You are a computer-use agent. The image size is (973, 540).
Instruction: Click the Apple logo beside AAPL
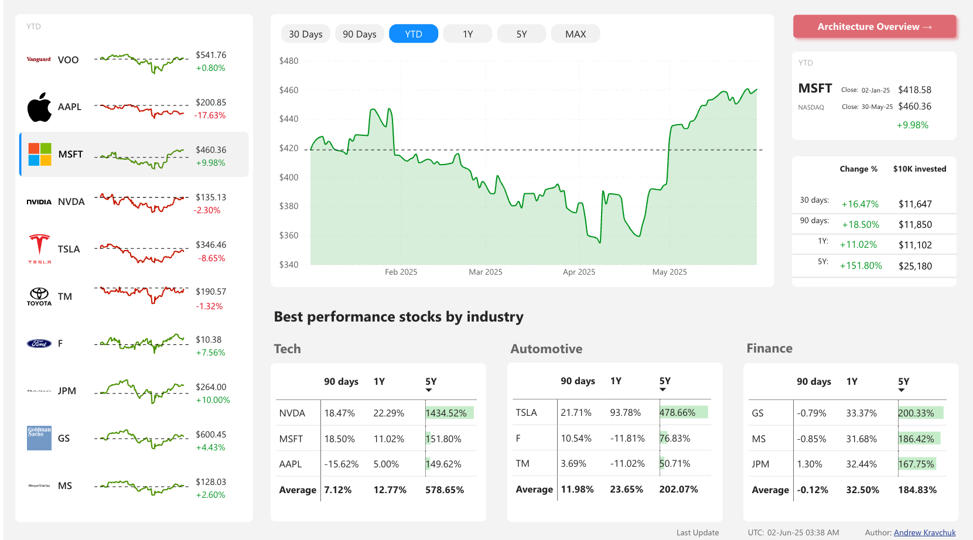click(39, 107)
